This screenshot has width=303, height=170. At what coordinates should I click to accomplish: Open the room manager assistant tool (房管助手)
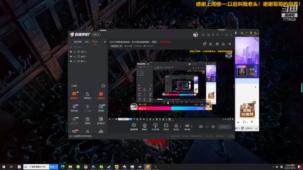[87, 95]
